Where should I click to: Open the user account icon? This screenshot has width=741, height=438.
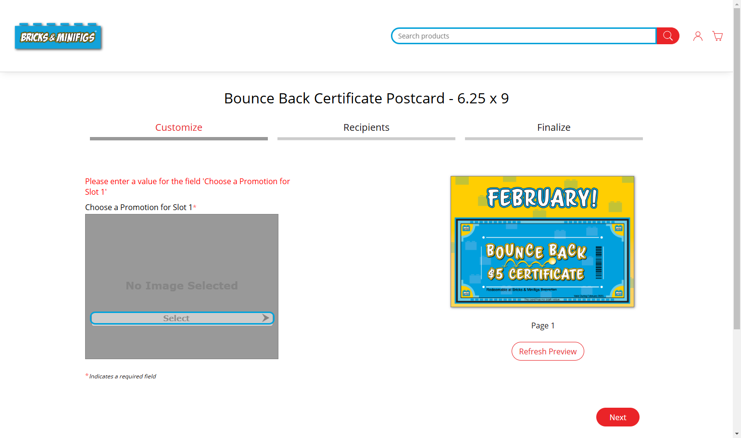[x=698, y=36]
